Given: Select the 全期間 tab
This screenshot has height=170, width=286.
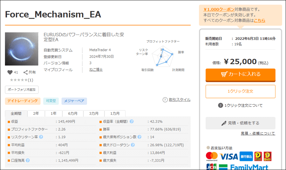Looking at the screenshot, I should point(16,114).
